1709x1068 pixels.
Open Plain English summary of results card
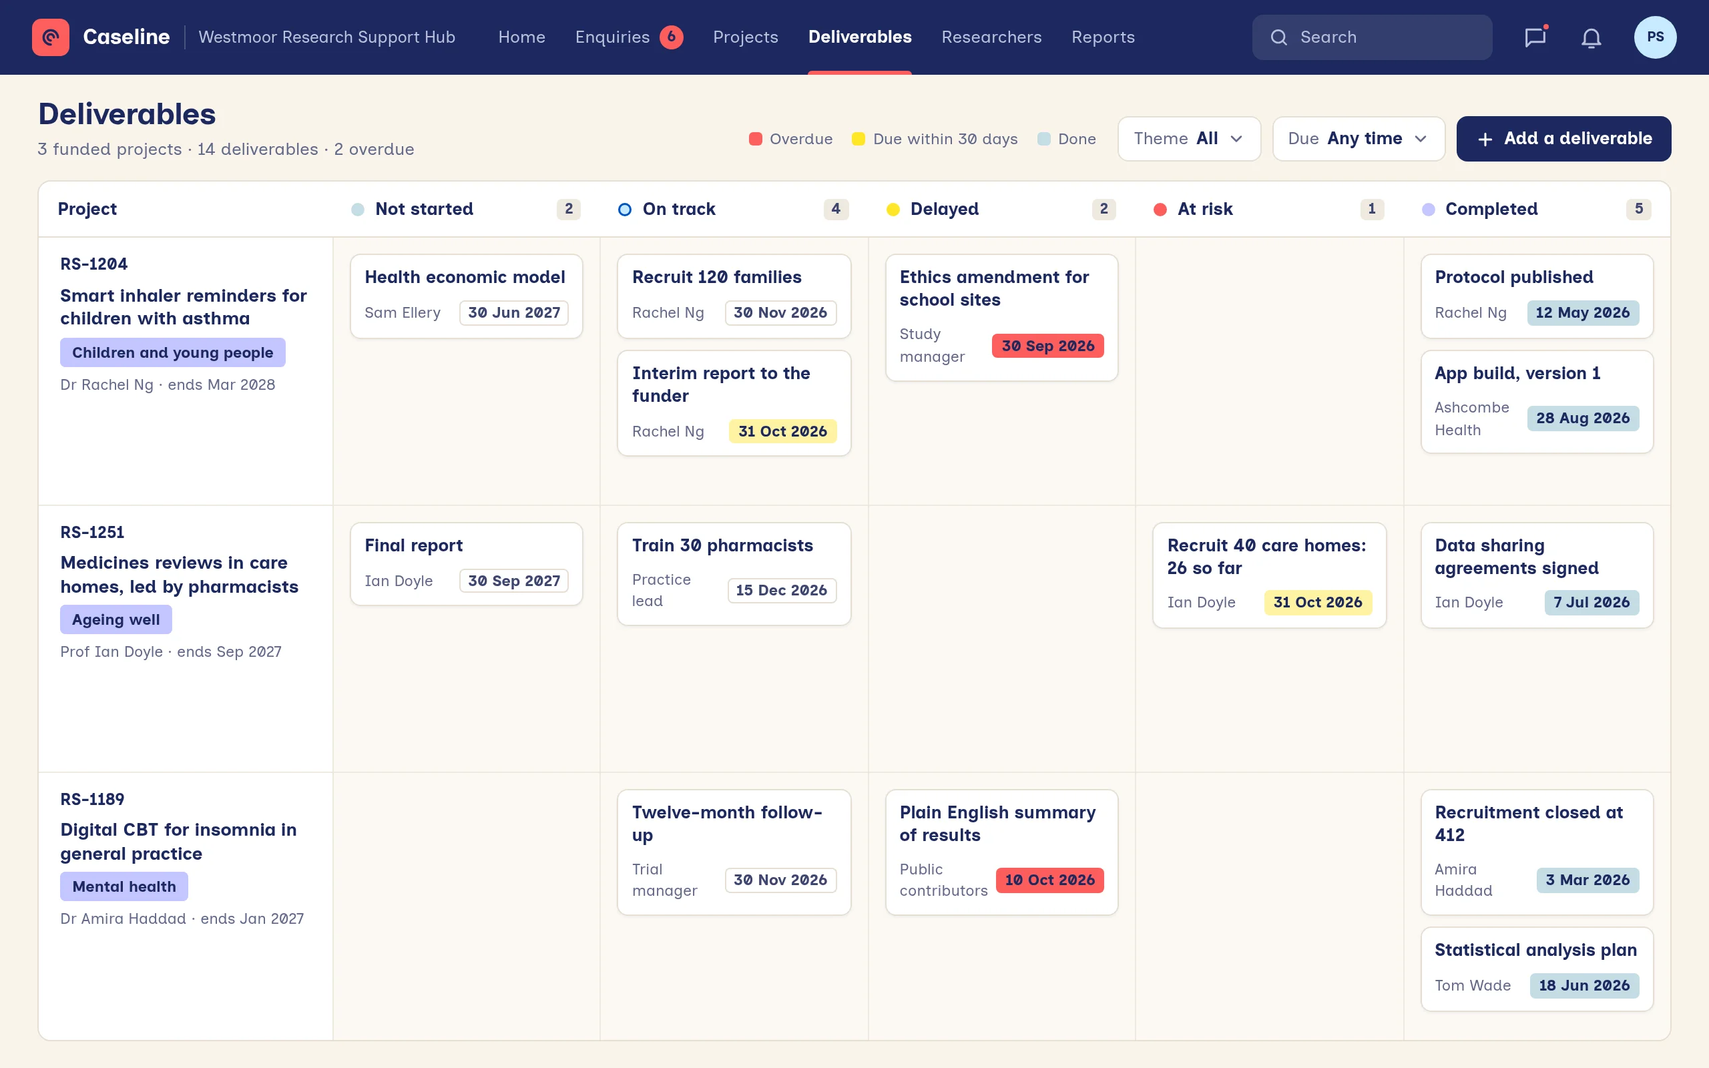(x=1001, y=852)
